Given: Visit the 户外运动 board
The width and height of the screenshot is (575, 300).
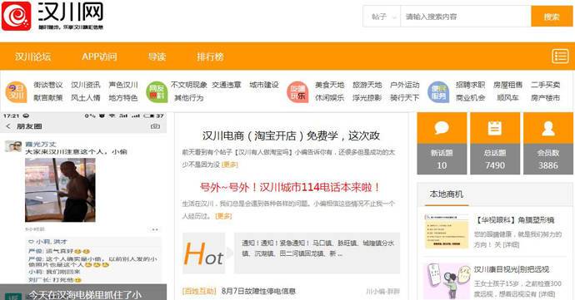Looking at the screenshot, I should [404, 85].
